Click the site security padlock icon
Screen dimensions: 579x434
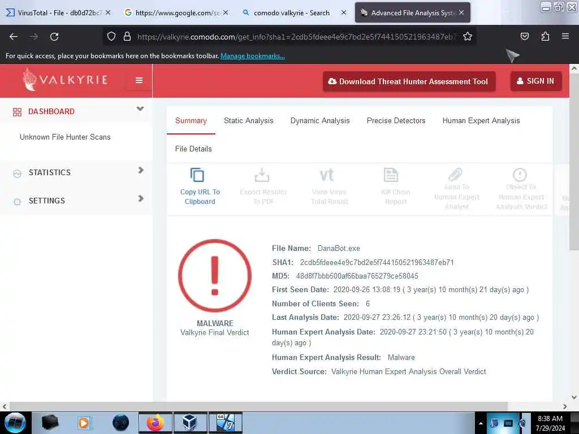click(x=127, y=37)
